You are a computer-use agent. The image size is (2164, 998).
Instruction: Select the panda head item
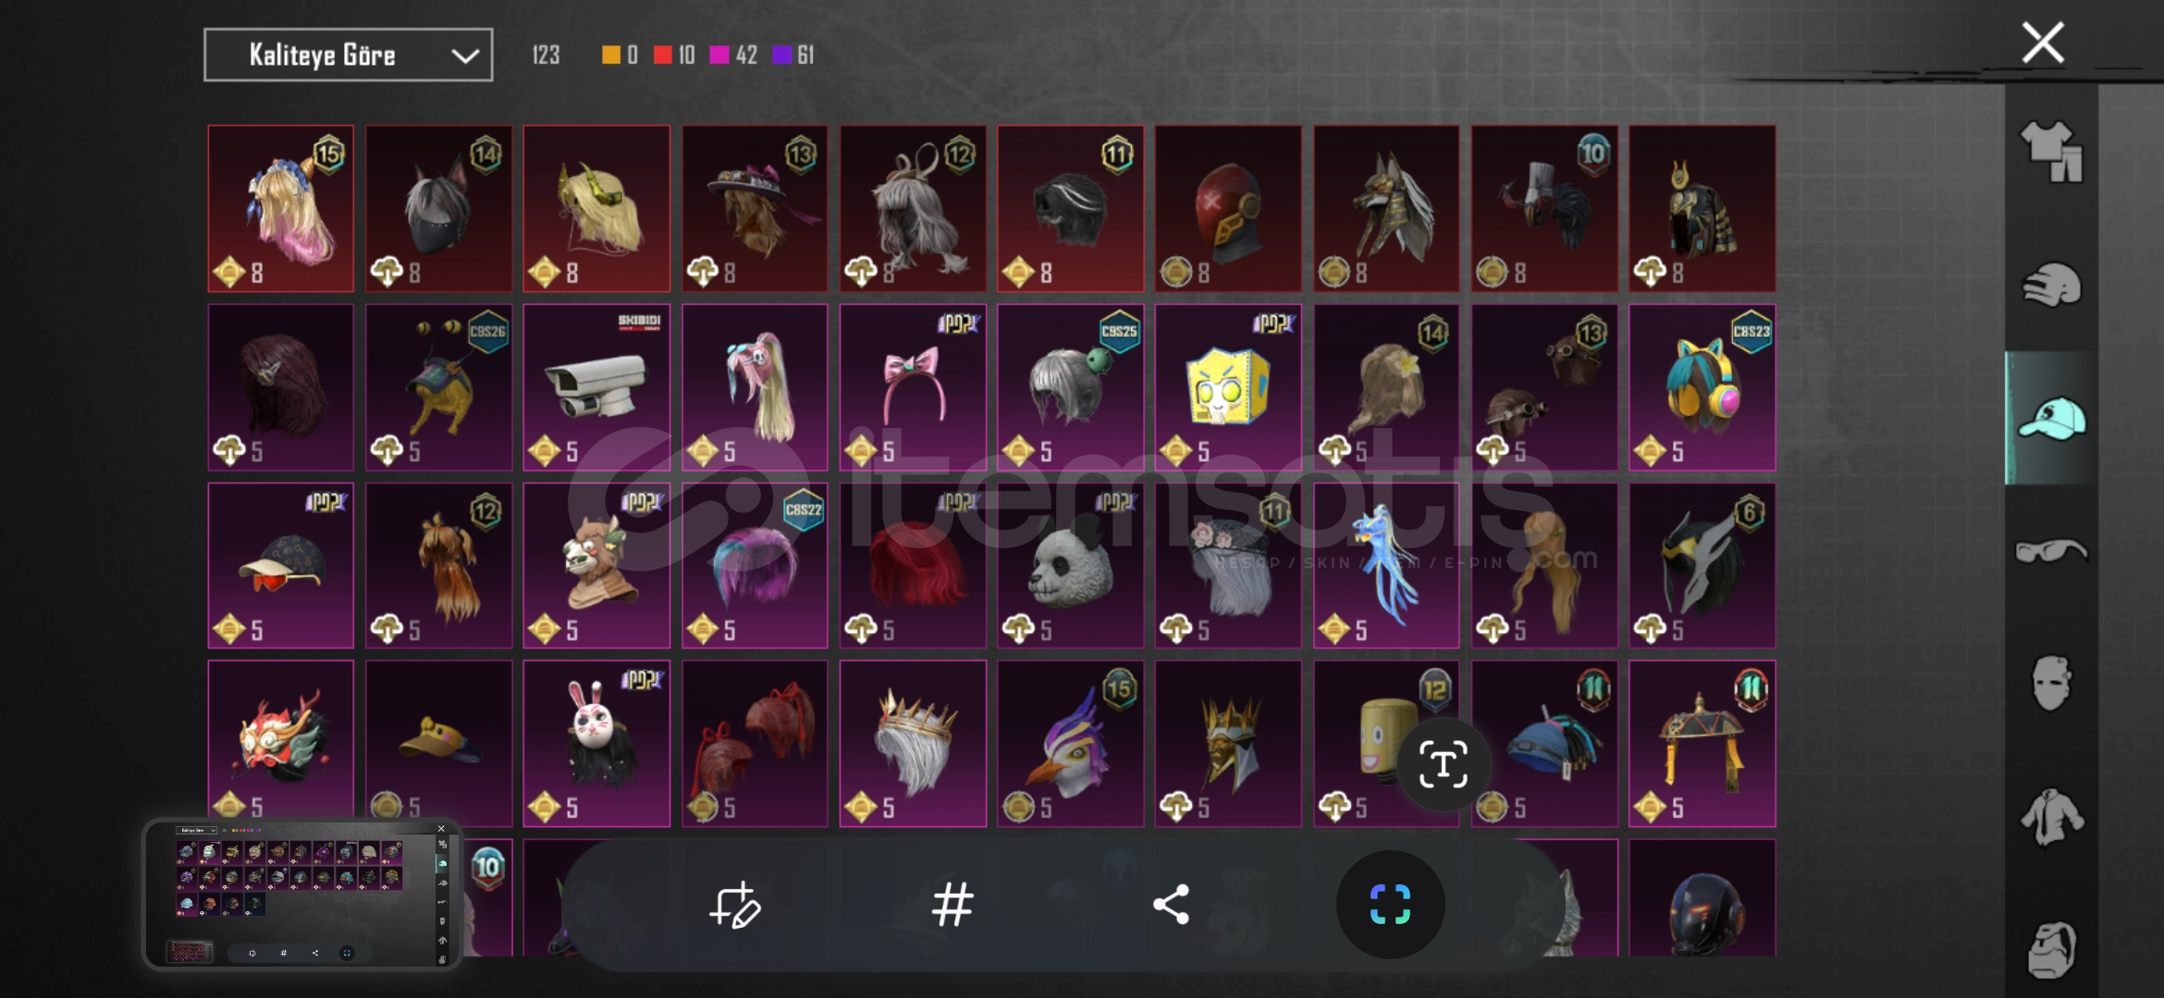pos(1070,565)
